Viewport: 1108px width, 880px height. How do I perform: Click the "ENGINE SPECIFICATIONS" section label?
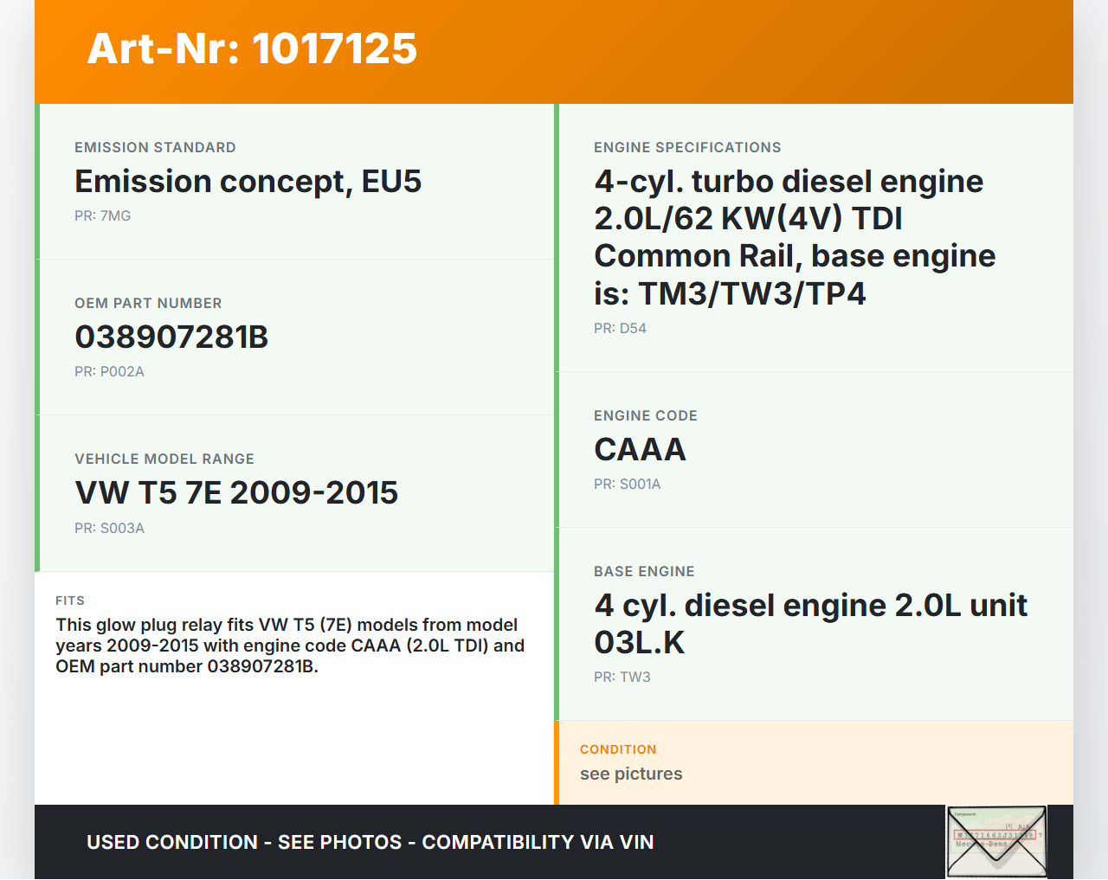coord(687,147)
